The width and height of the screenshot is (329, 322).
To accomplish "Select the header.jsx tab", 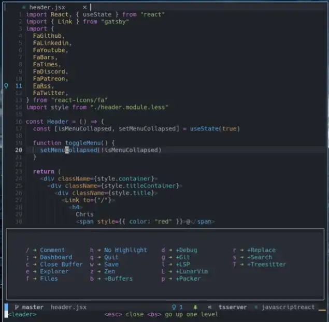I will click(47, 7).
